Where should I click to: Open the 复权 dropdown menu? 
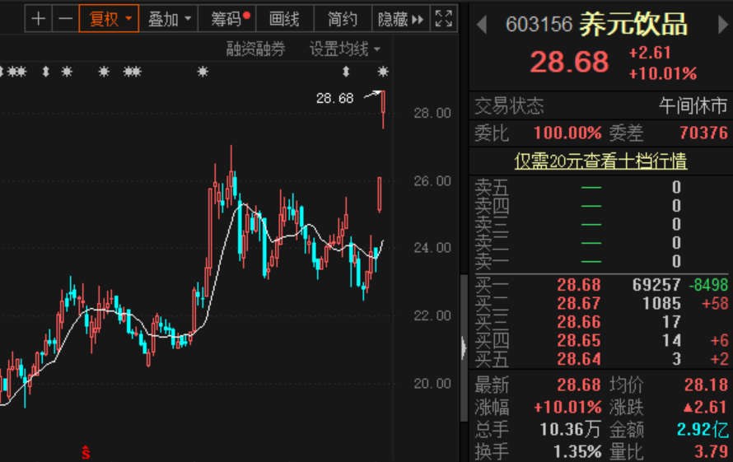click(x=109, y=18)
